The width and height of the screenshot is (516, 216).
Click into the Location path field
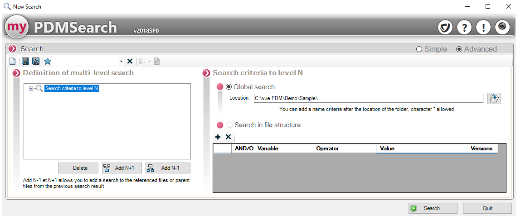click(368, 98)
